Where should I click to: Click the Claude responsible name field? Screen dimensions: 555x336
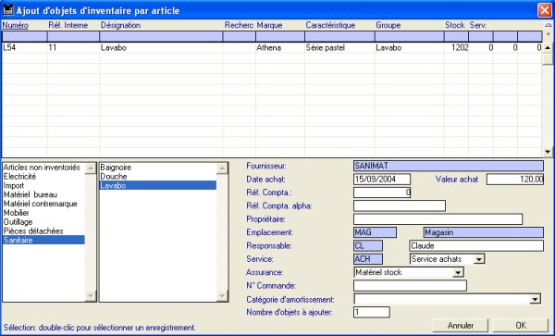point(476,245)
